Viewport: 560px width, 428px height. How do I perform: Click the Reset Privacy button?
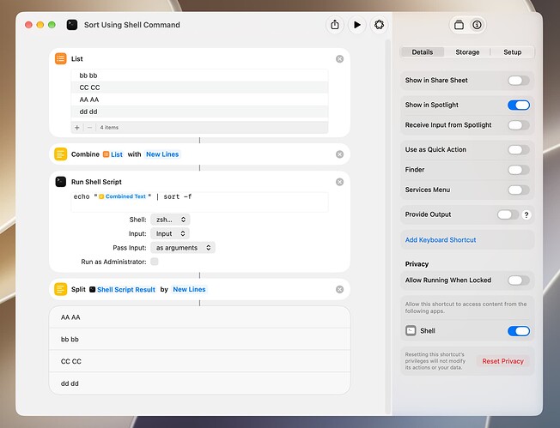(502, 361)
